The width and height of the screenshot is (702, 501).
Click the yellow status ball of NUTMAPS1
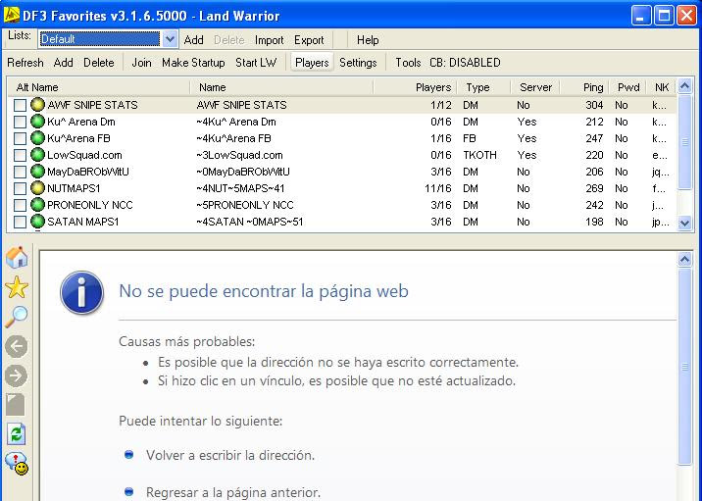click(37, 188)
